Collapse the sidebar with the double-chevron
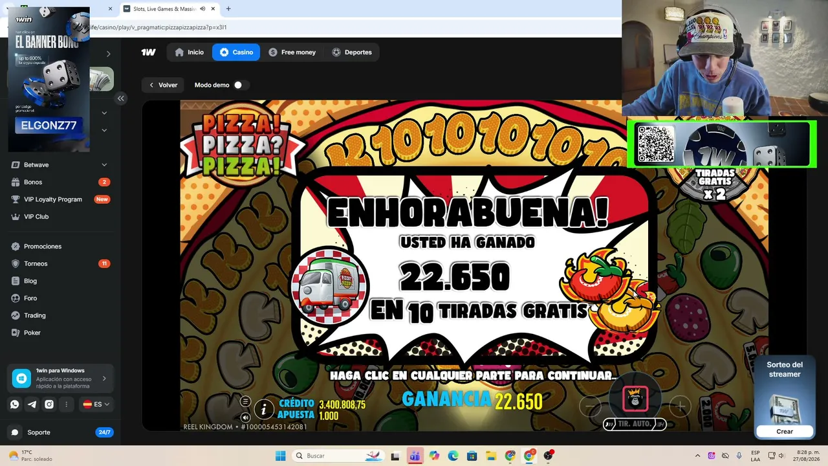 [x=120, y=98]
